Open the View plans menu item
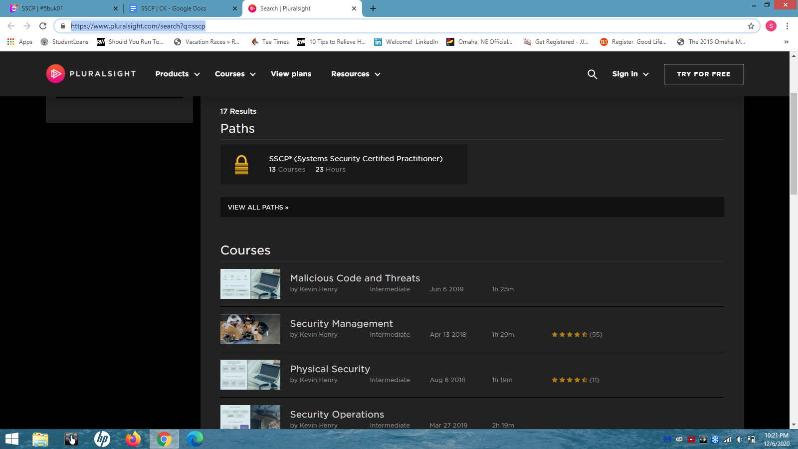This screenshot has height=449, width=798. pos(291,74)
